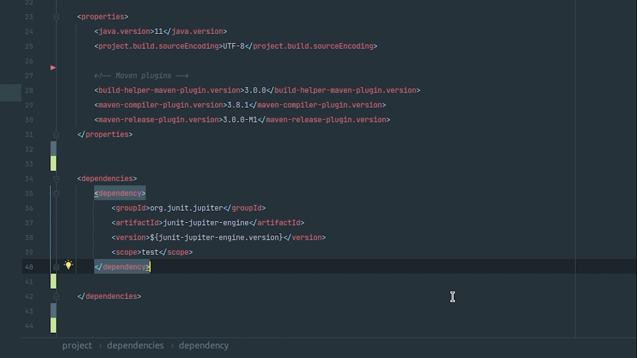Screen dimensions: 637x358
Task: Click the fold end marker at line 42
Action: tap(56, 296)
